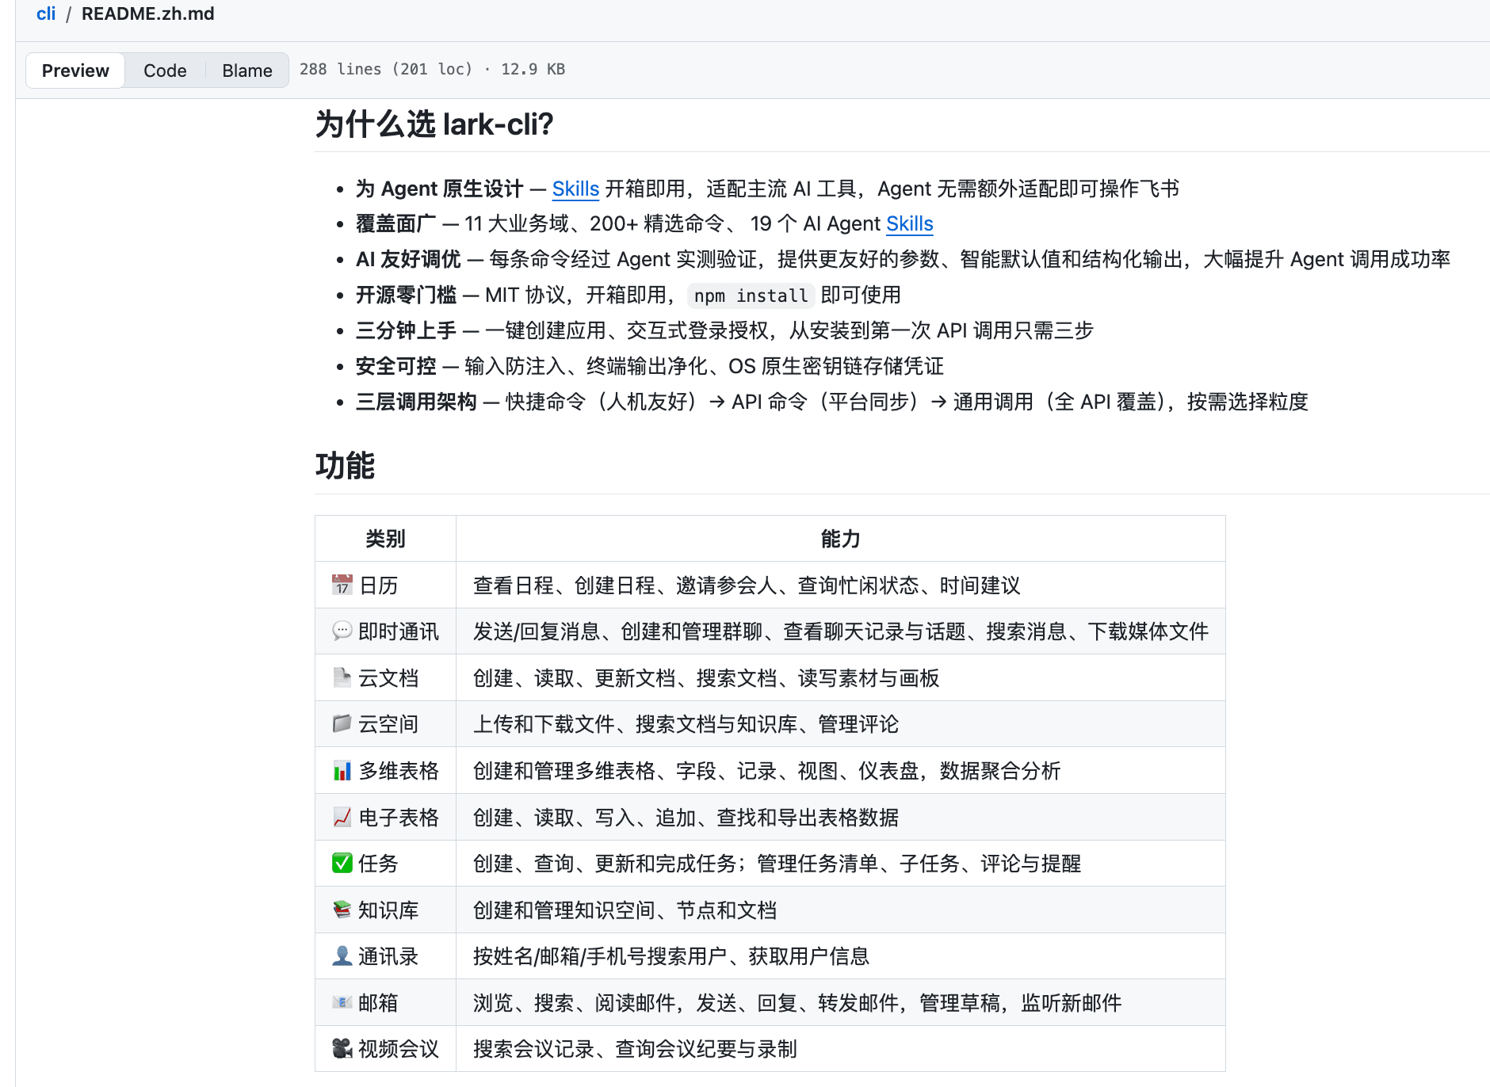Click the 搜索会议记录 capability cell
The image size is (1490, 1087).
point(841,1049)
